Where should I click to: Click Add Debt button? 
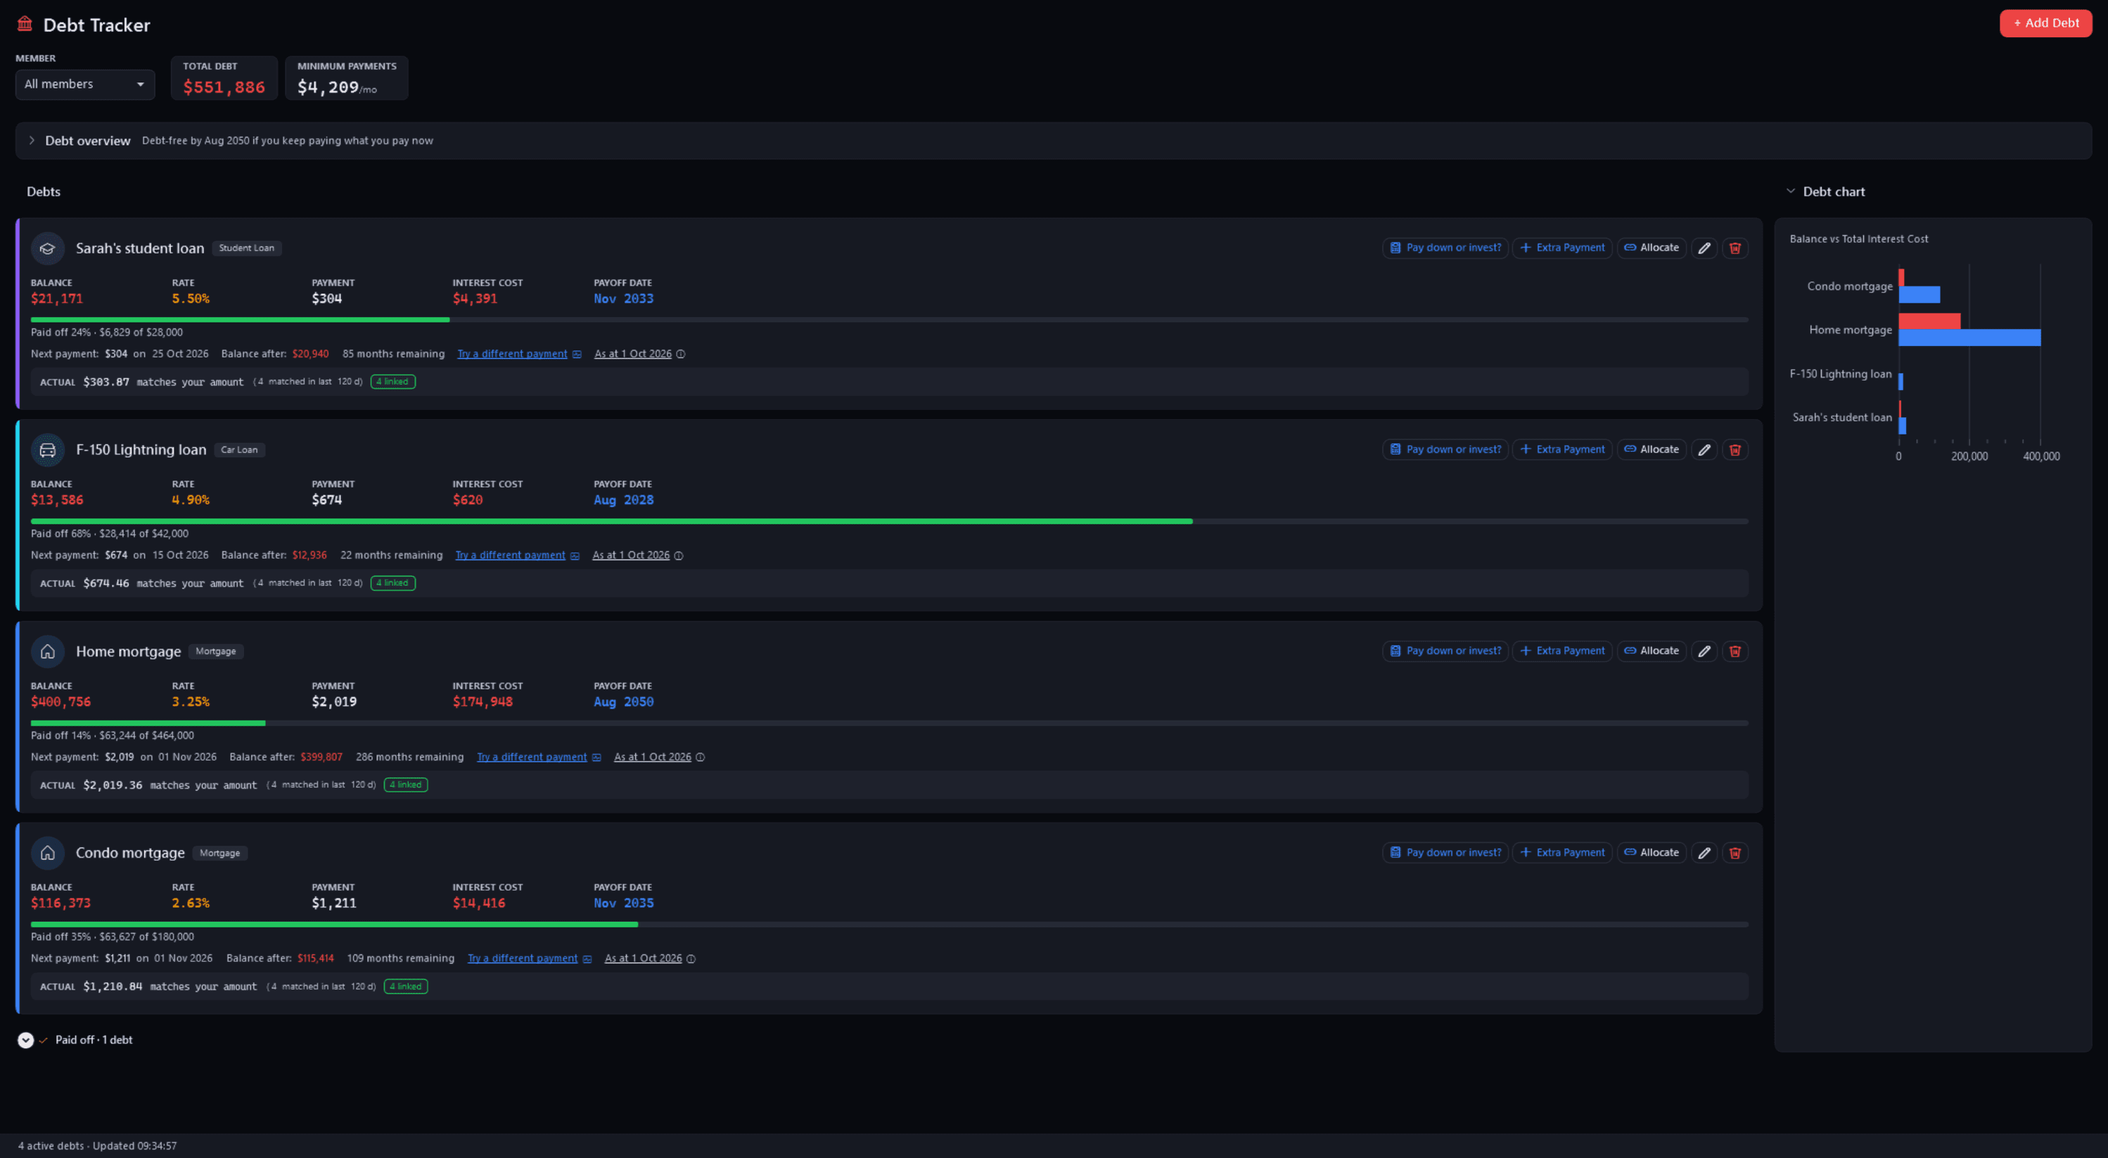click(x=2046, y=23)
